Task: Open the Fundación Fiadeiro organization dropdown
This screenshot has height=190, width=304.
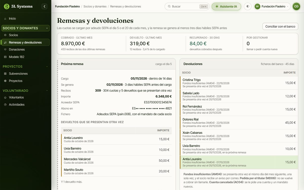Action: coord(272,6)
